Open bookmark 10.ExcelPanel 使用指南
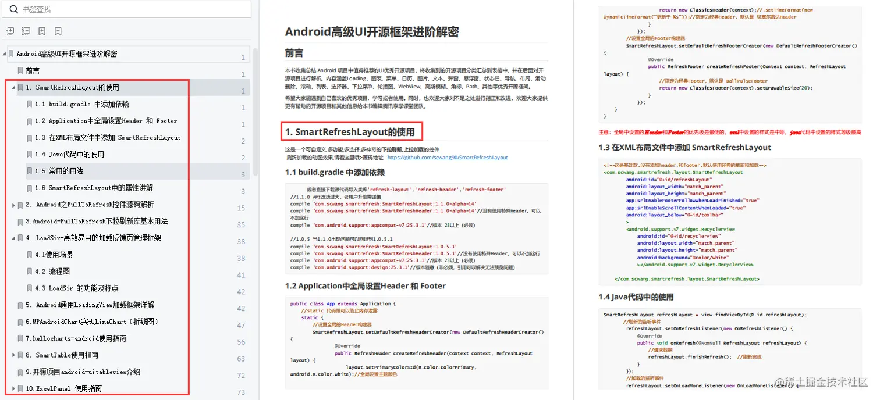This screenshot has height=400, width=880. [63, 388]
